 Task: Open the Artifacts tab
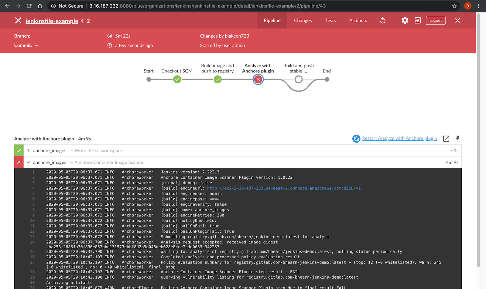358,20
